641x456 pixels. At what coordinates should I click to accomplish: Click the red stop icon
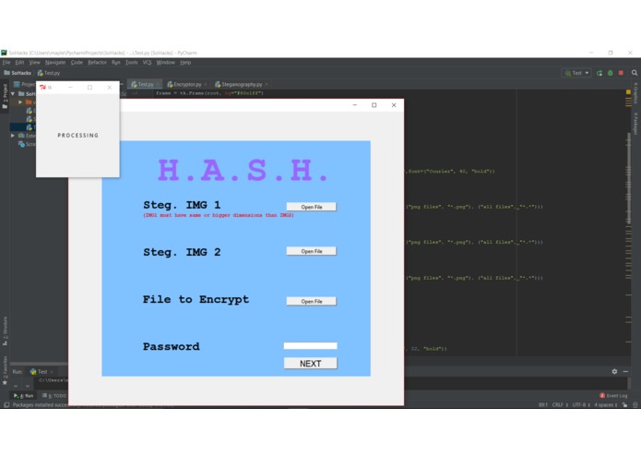coord(621,73)
